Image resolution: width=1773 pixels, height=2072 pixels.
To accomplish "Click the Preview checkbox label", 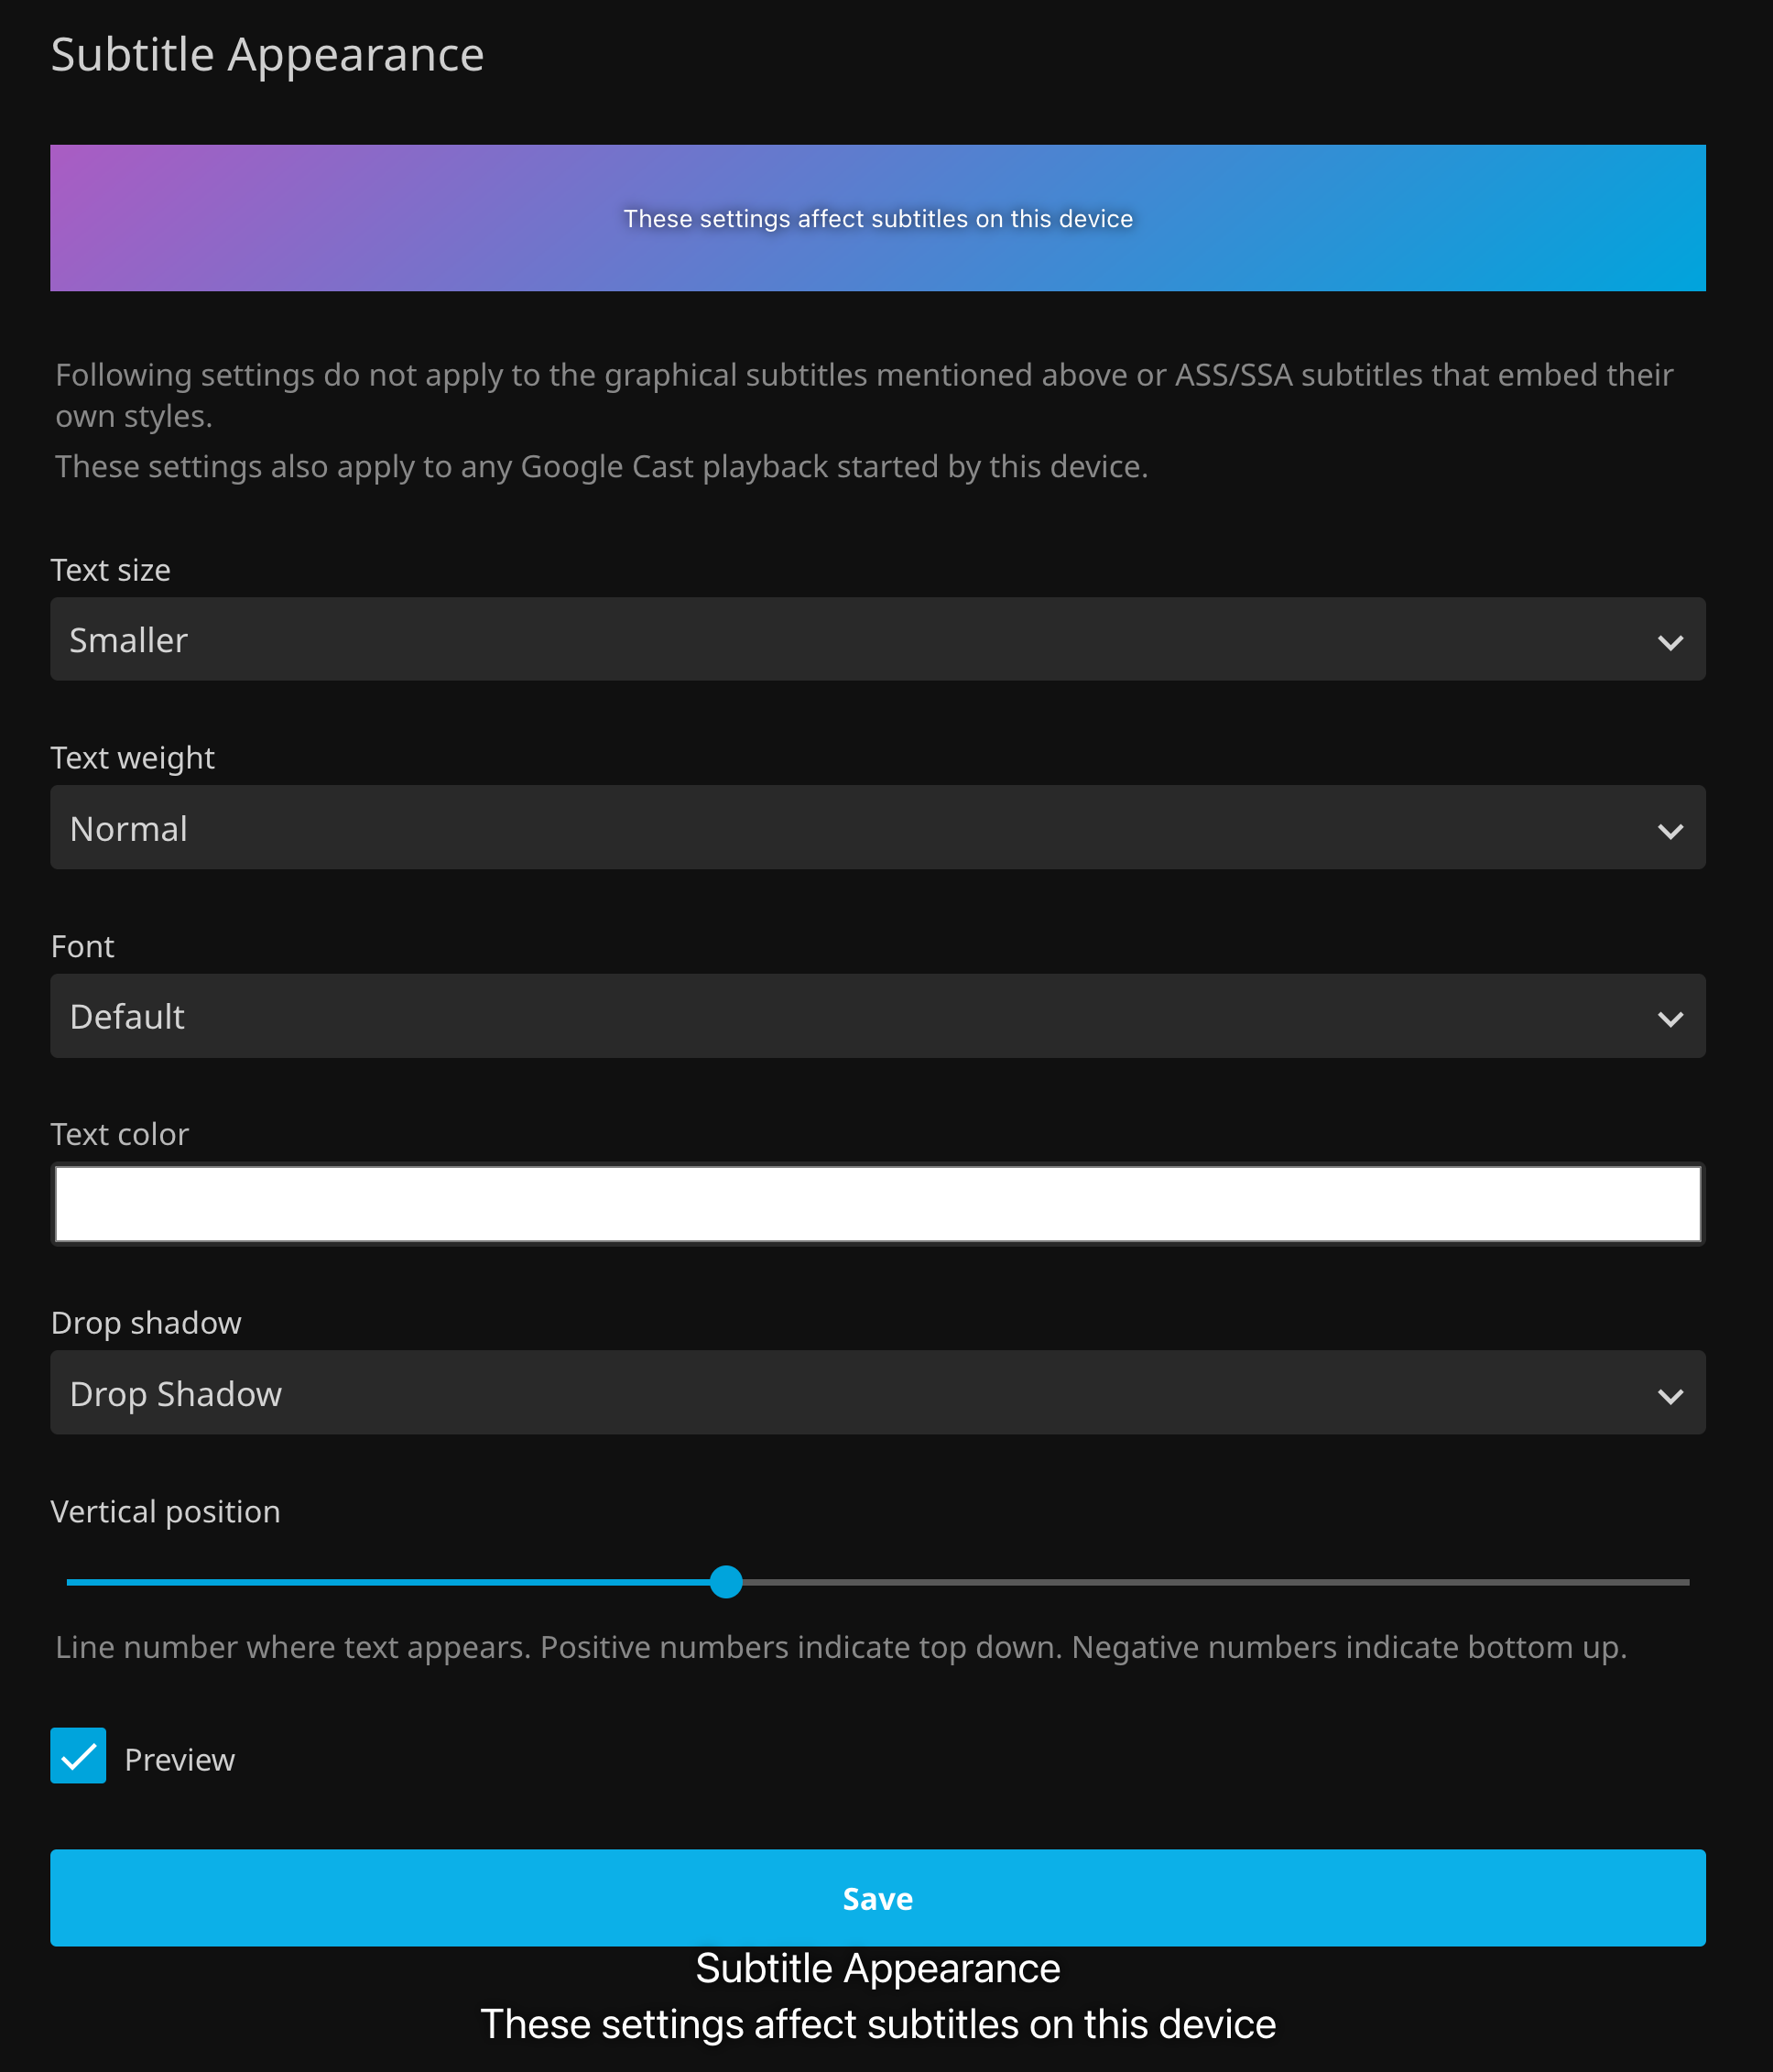I will pos(180,1760).
